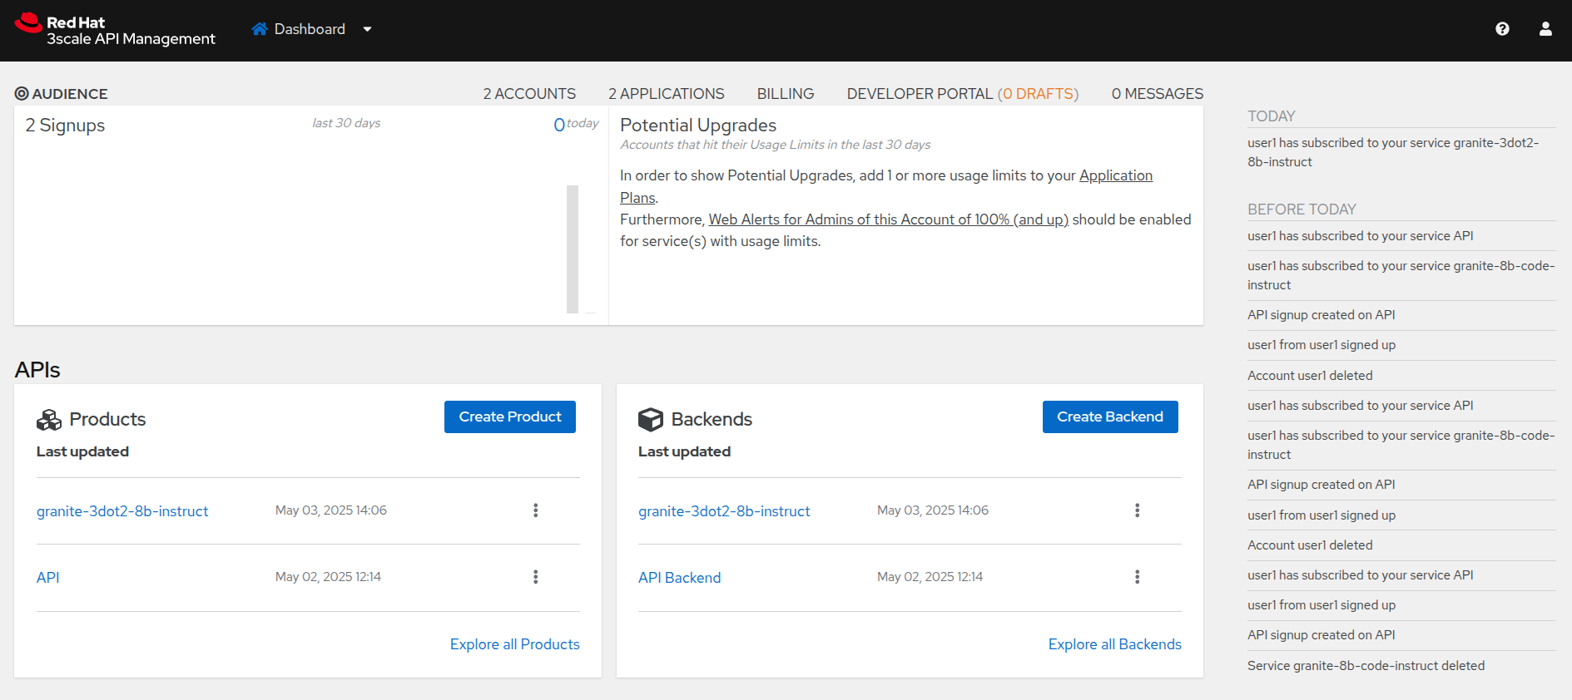Open the user account icon
This screenshot has width=1572, height=700.
(1545, 29)
